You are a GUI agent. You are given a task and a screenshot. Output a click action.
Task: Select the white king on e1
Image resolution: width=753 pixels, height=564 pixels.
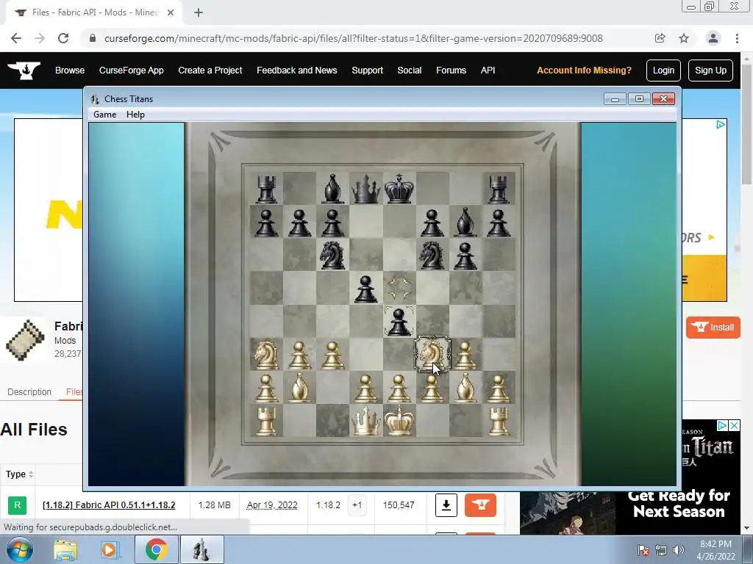point(399,421)
